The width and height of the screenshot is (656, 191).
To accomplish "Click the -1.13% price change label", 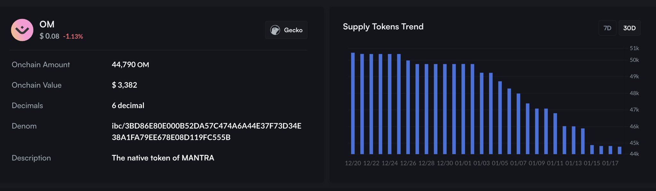I will pyautogui.click(x=73, y=36).
